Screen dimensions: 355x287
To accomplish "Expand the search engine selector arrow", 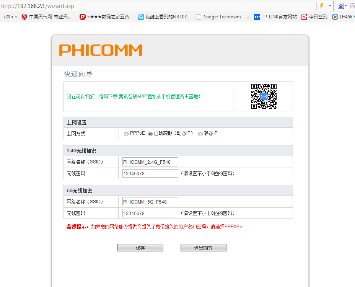I will click(346, 6).
